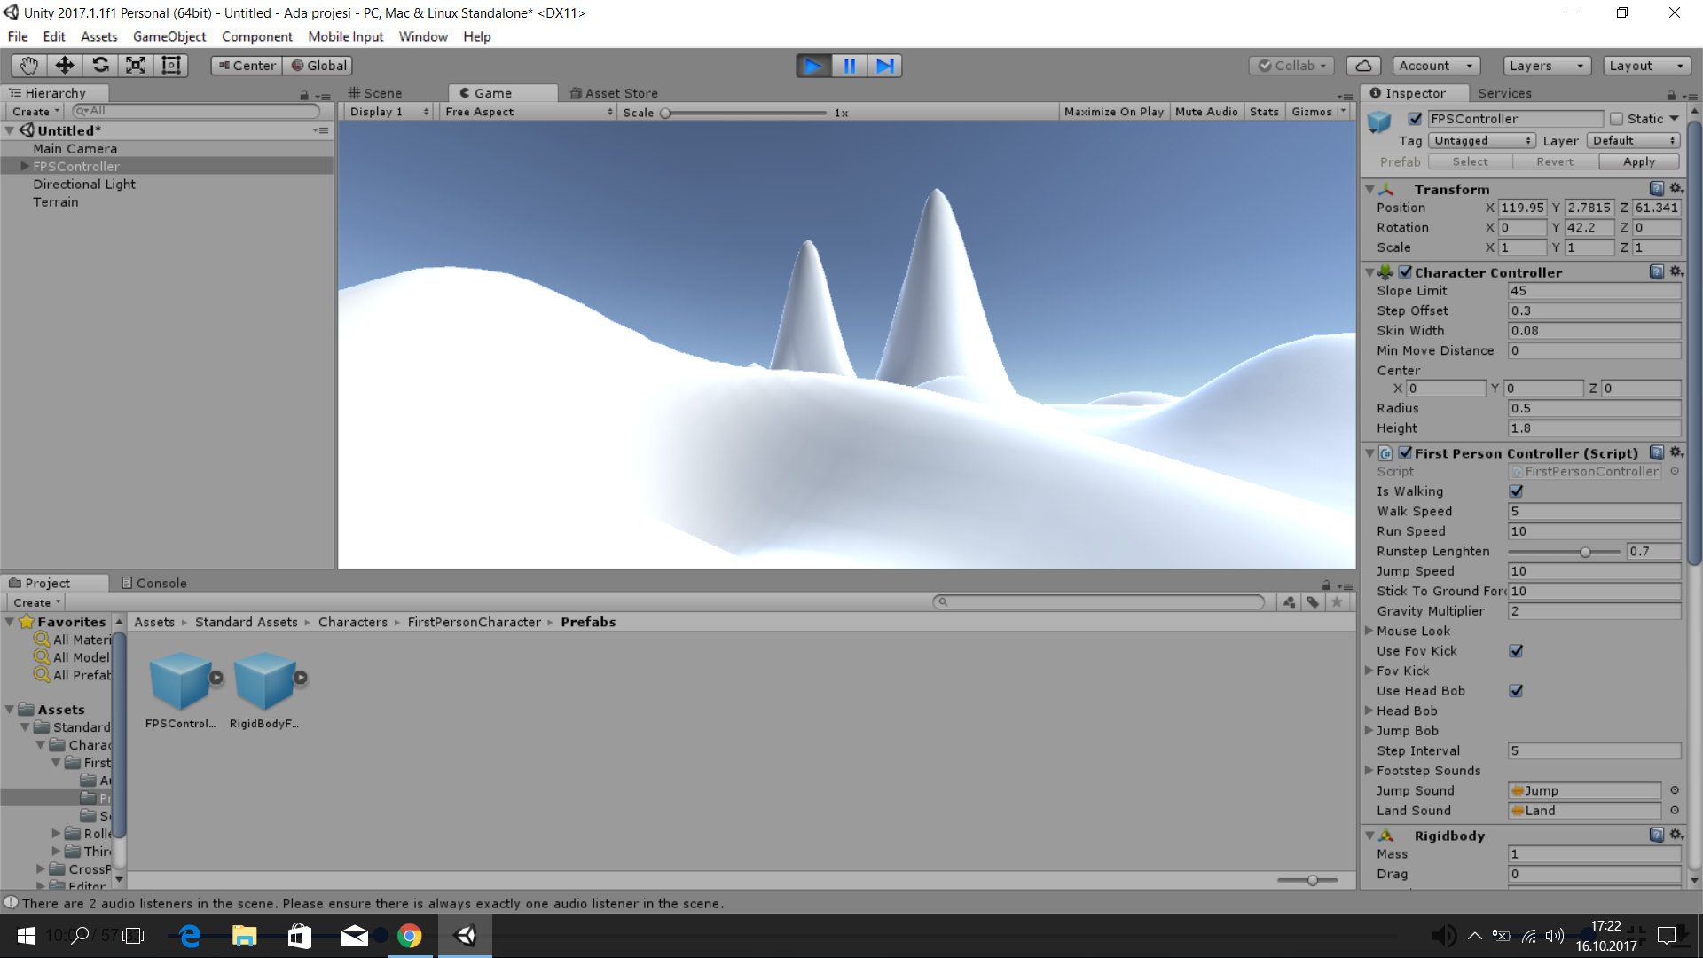The image size is (1703, 958).
Task: Open the Layers dropdown
Action: tap(1546, 66)
